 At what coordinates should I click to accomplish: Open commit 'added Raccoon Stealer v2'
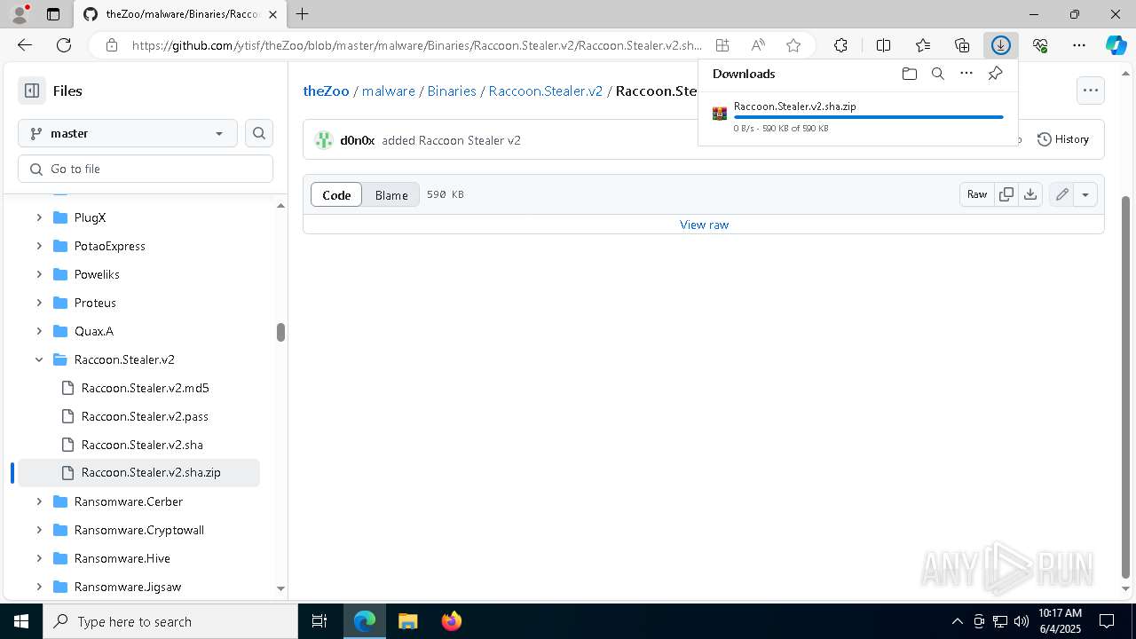(x=451, y=140)
